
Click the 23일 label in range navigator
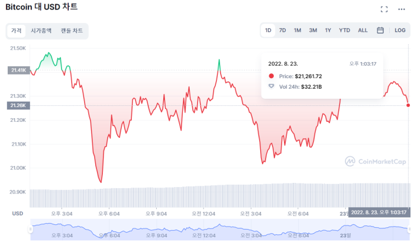point(345,235)
